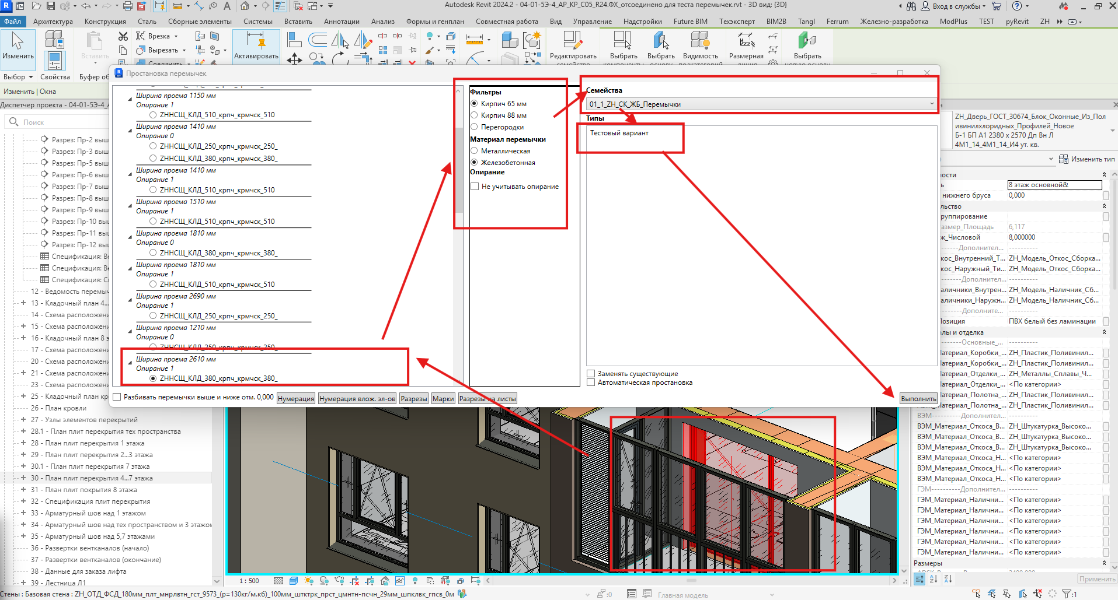Open the Autodesk App Store cart icon
The image size is (1118, 600).
(997, 6)
